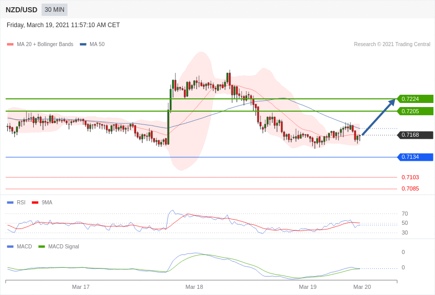Click the RSI 30 axis value
The image size is (435, 295).
[x=405, y=233]
